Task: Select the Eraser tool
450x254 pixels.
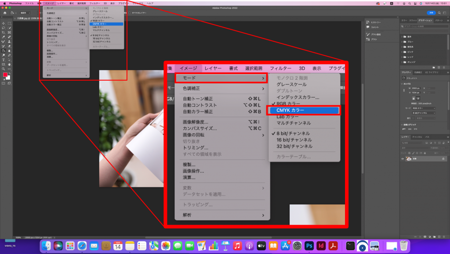Action: (9, 46)
